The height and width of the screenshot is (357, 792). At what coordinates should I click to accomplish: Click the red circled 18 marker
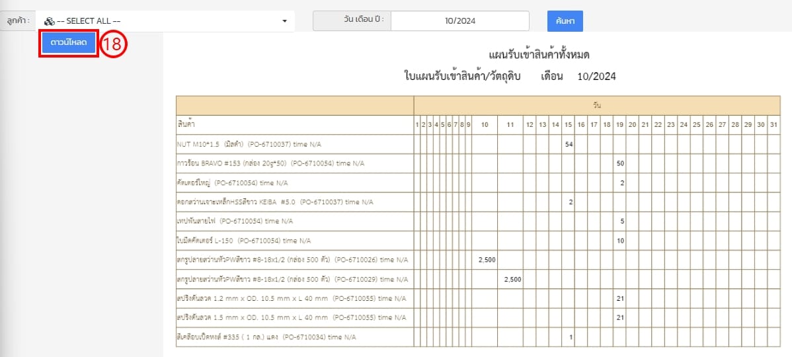click(x=114, y=44)
